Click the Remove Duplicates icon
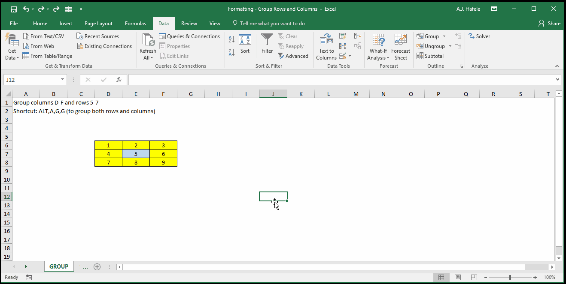Image resolution: width=566 pixels, height=284 pixels. click(x=343, y=46)
